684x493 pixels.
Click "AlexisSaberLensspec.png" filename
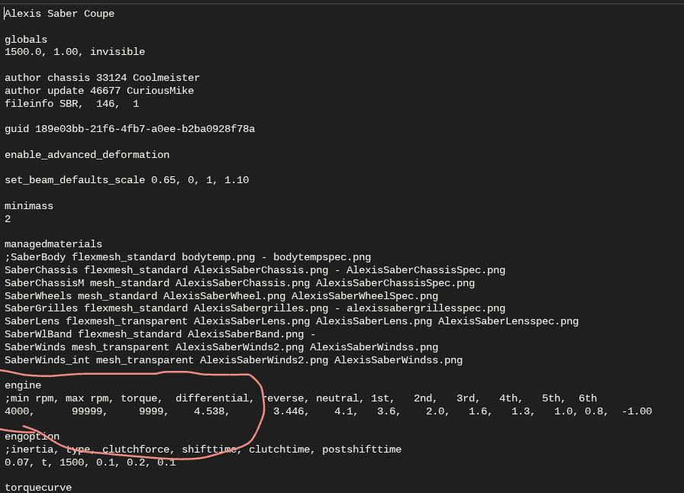tap(508, 321)
